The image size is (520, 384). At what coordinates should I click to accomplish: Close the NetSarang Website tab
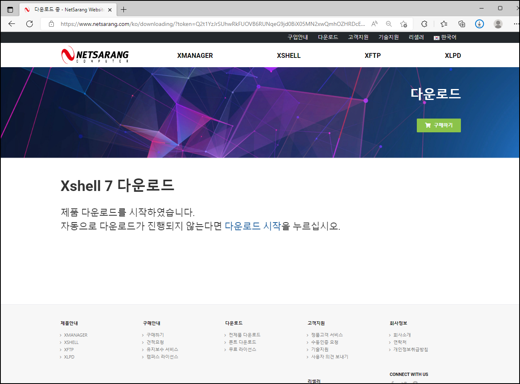(x=110, y=9)
